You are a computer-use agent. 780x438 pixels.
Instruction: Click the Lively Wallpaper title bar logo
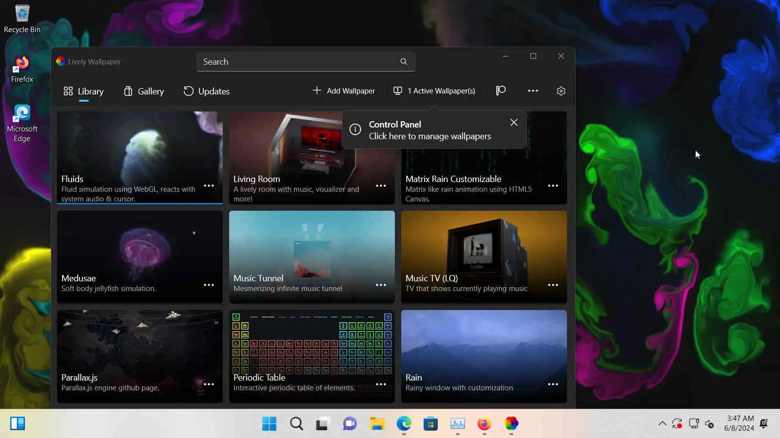[60, 61]
